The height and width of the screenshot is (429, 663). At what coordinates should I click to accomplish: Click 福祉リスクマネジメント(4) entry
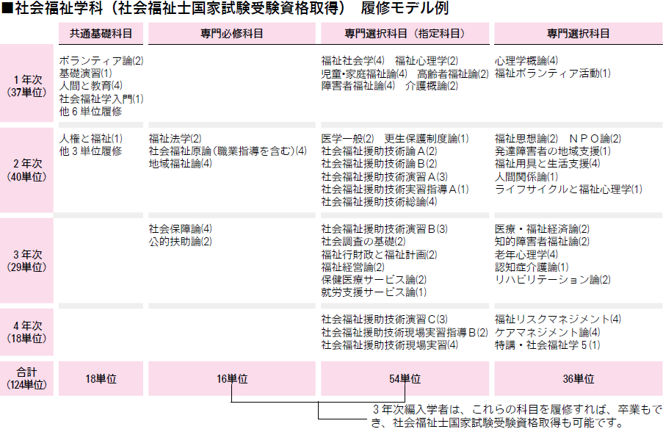point(558,320)
